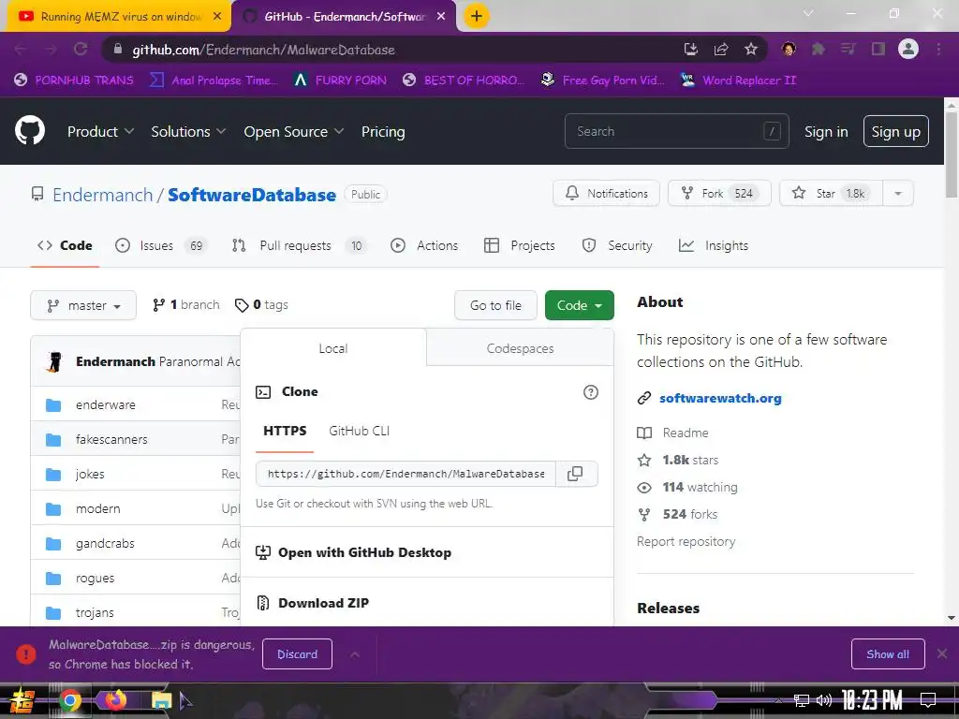Click the GitHub octocat logo

[30, 131]
